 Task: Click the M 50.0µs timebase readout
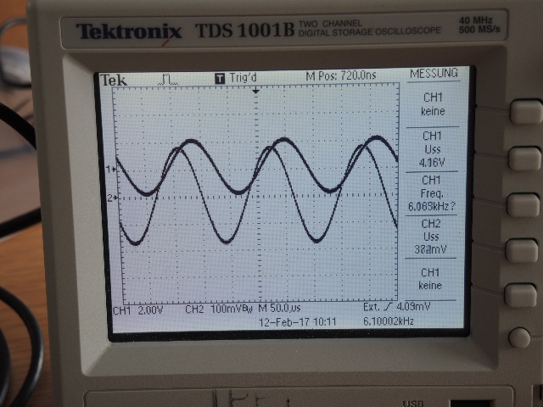(x=279, y=308)
